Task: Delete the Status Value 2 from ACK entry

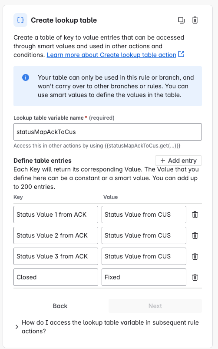Action: click(x=195, y=235)
